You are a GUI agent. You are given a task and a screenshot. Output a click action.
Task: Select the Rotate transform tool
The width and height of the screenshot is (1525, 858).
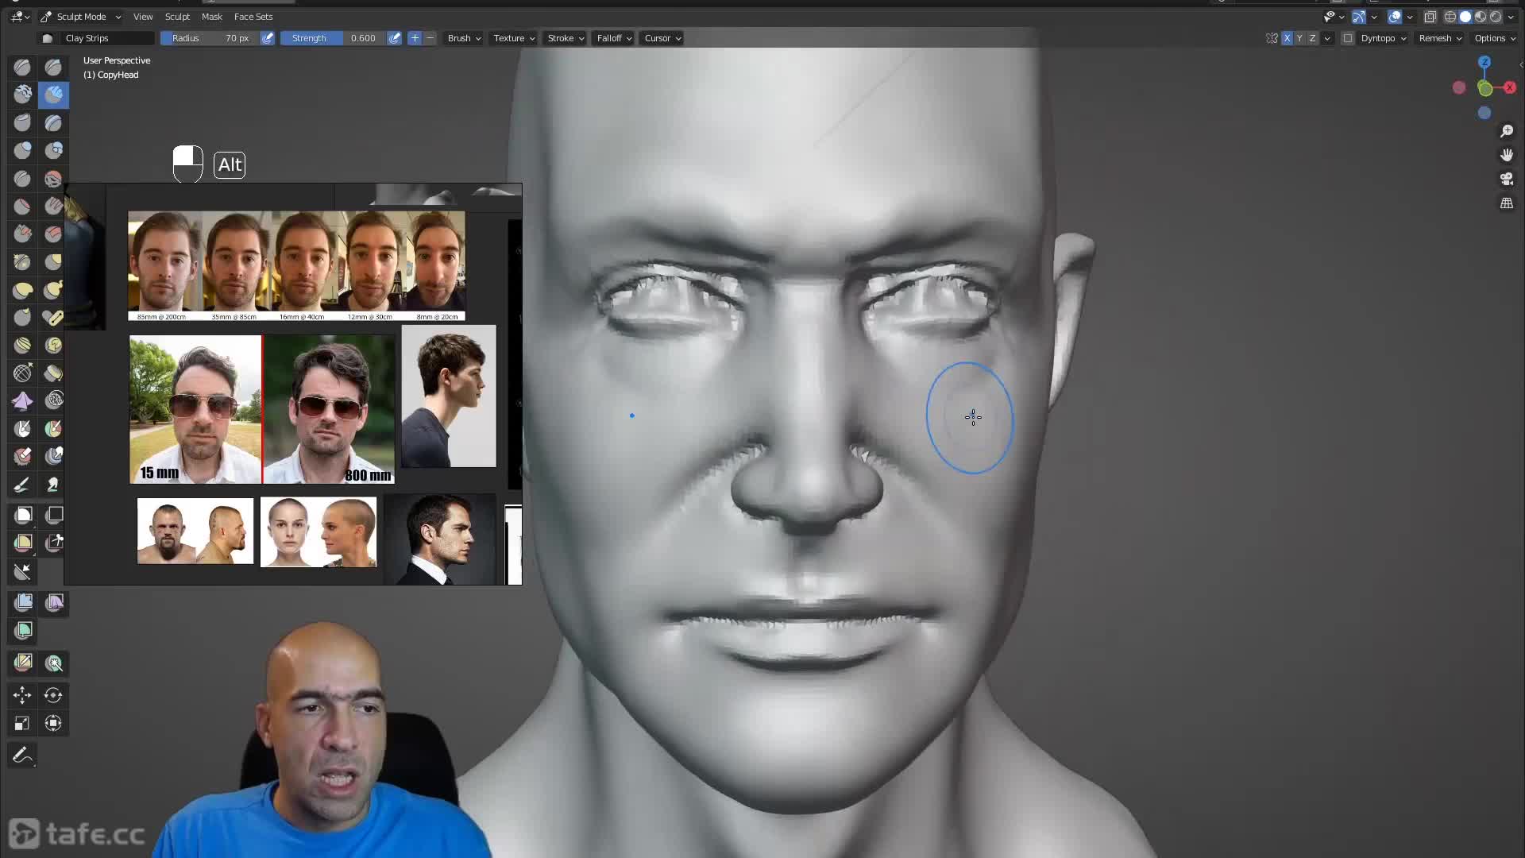point(53,696)
